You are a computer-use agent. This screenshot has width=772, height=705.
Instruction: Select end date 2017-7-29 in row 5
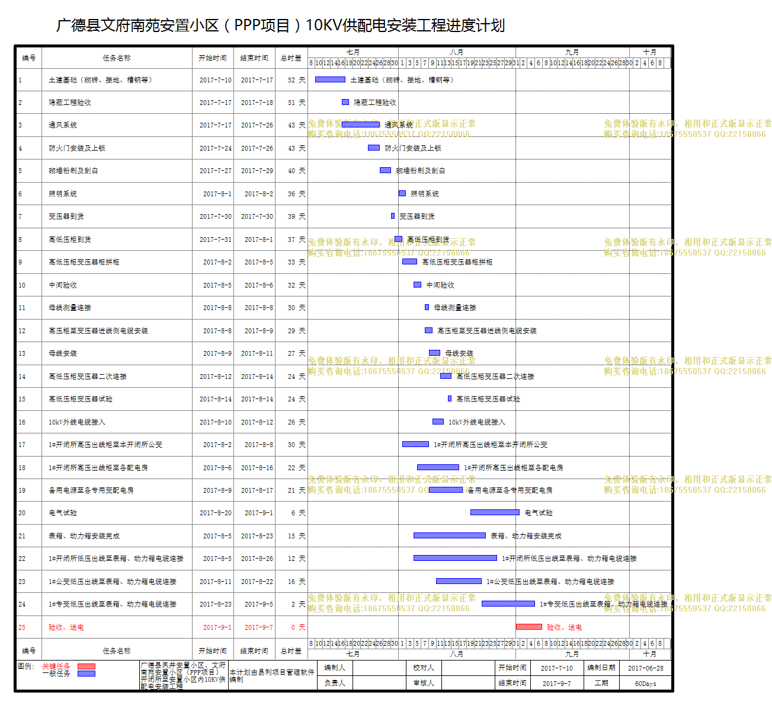click(257, 171)
